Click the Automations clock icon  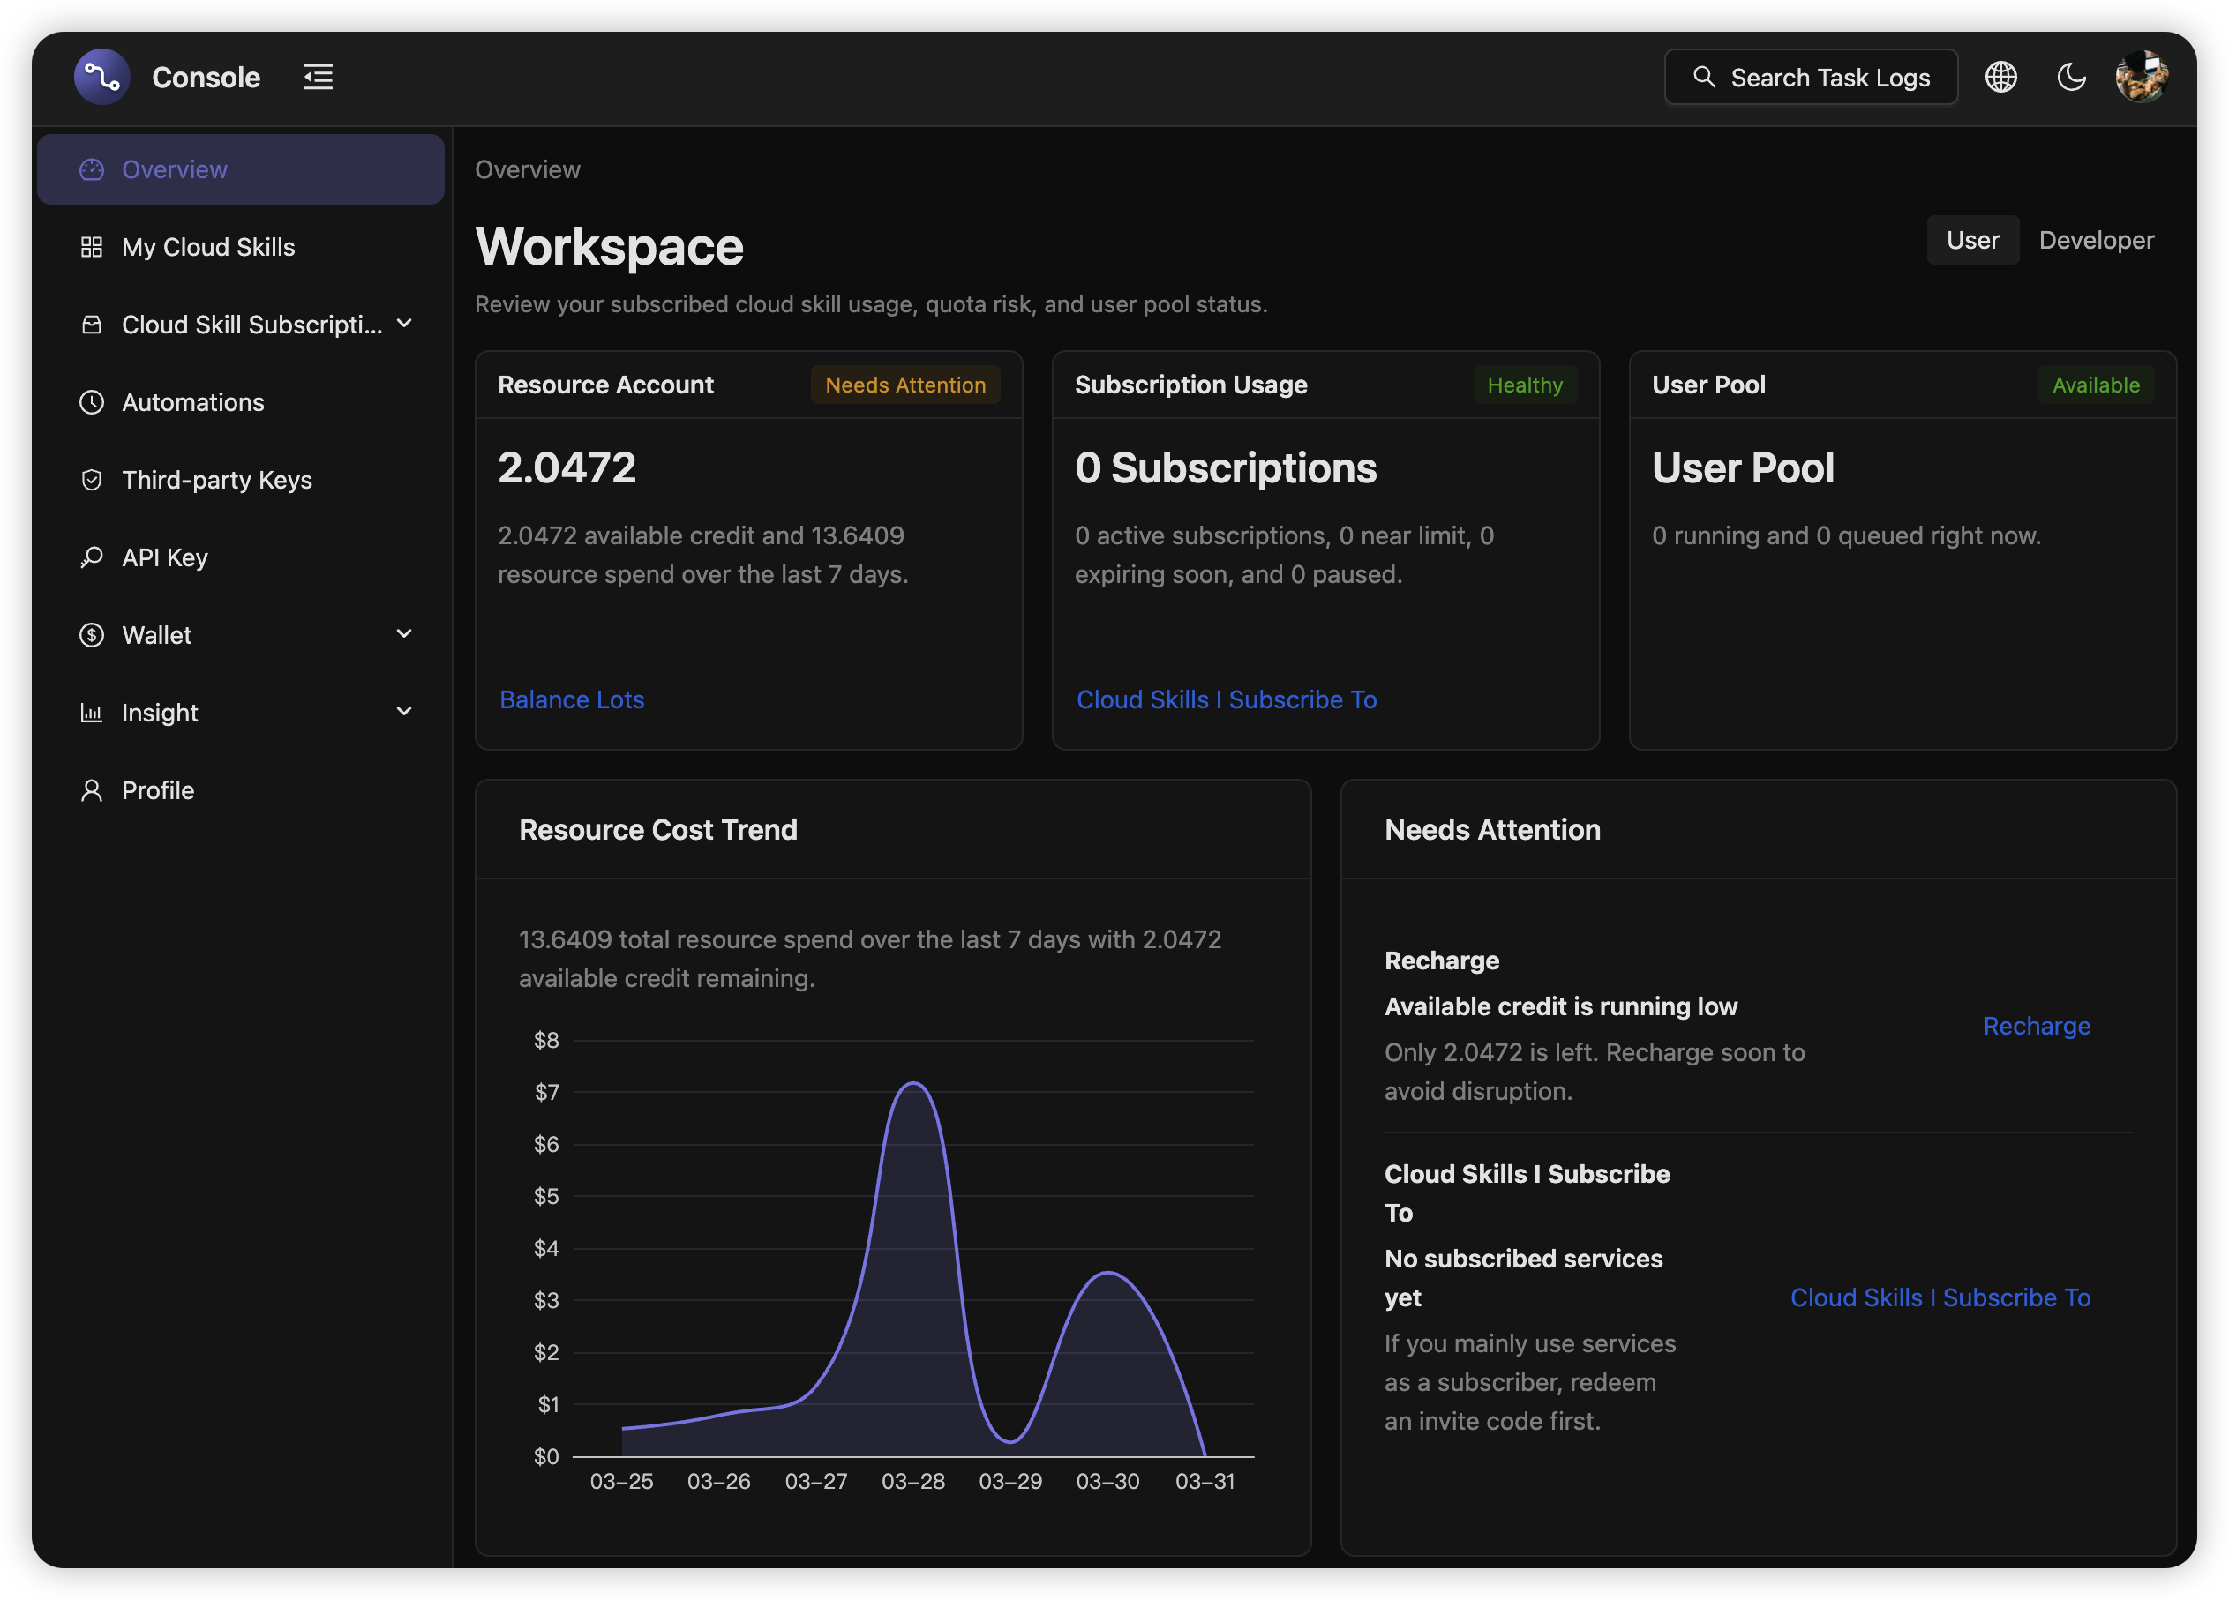coord(92,401)
